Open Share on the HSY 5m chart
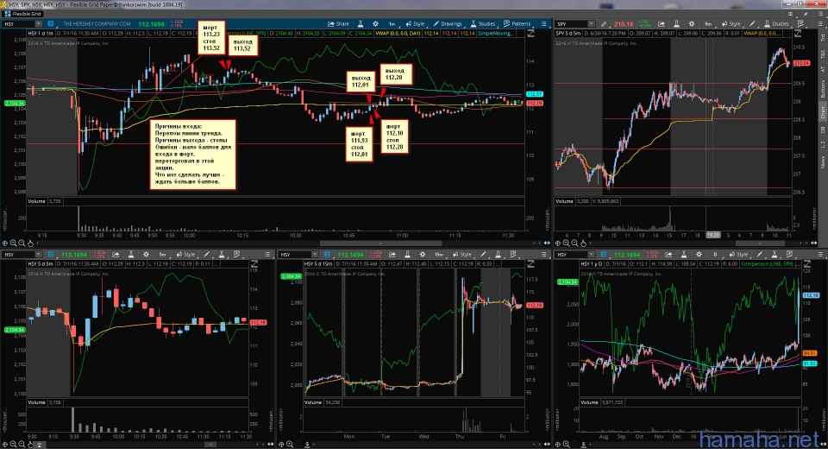 tap(116, 255)
